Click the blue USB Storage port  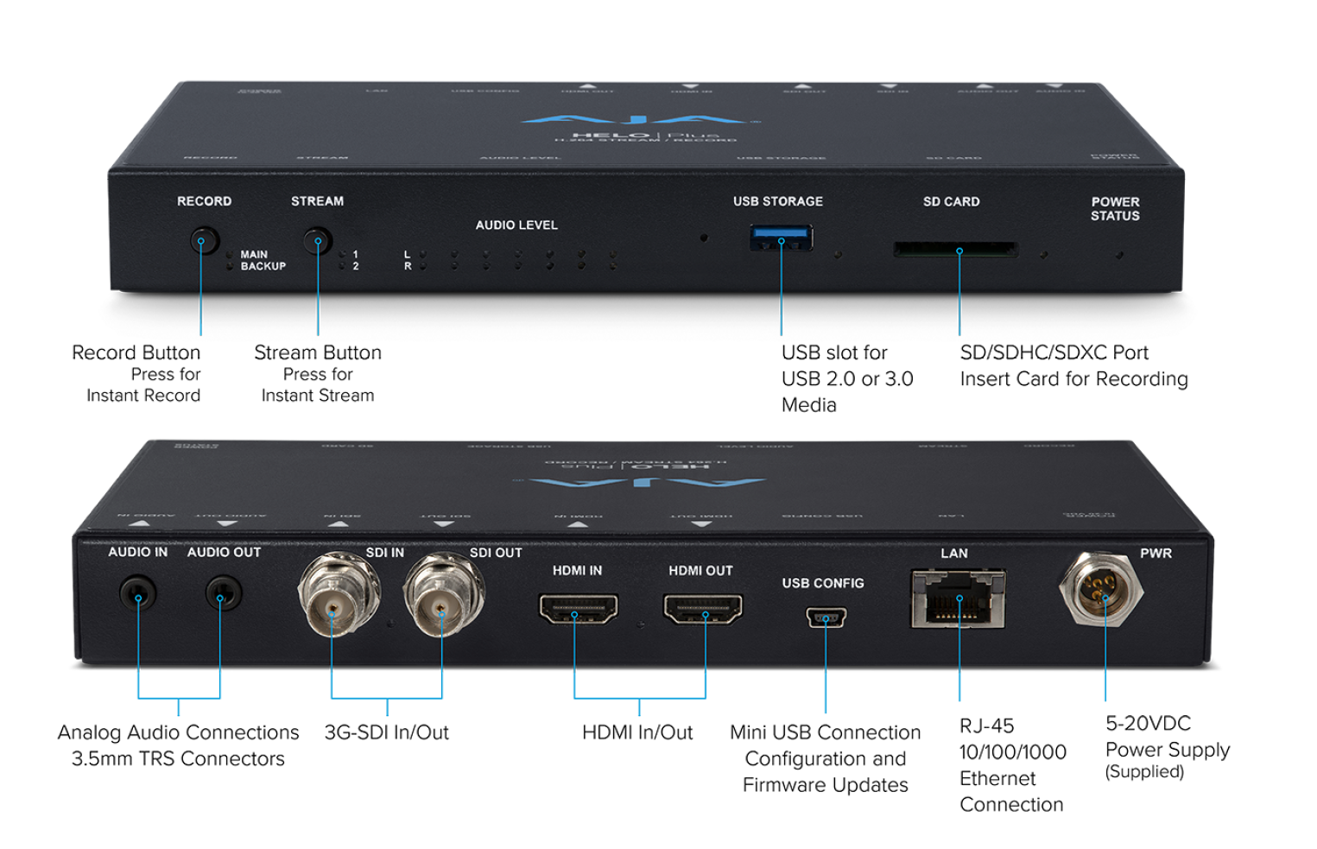pyautogui.click(x=781, y=237)
